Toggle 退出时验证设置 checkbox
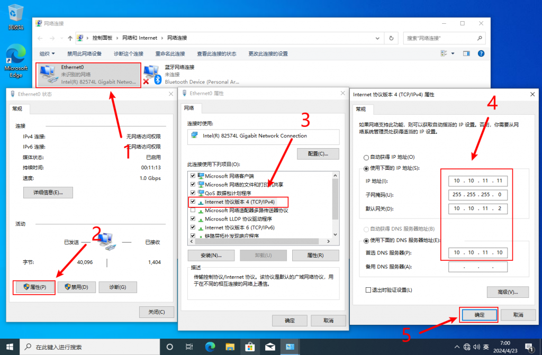Viewport: 542px width, 355px height. point(368,290)
